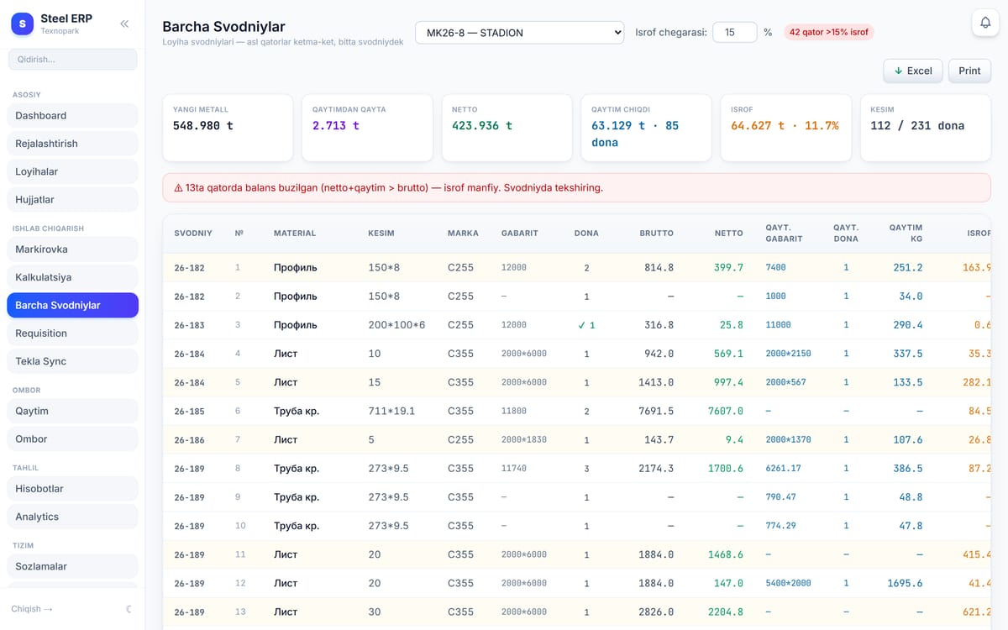Open Requisition from the sidebar
The width and height of the screenshot is (1008, 630).
pyautogui.click(x=72, y=333)
